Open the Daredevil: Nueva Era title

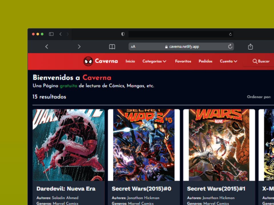coord(66,188)
